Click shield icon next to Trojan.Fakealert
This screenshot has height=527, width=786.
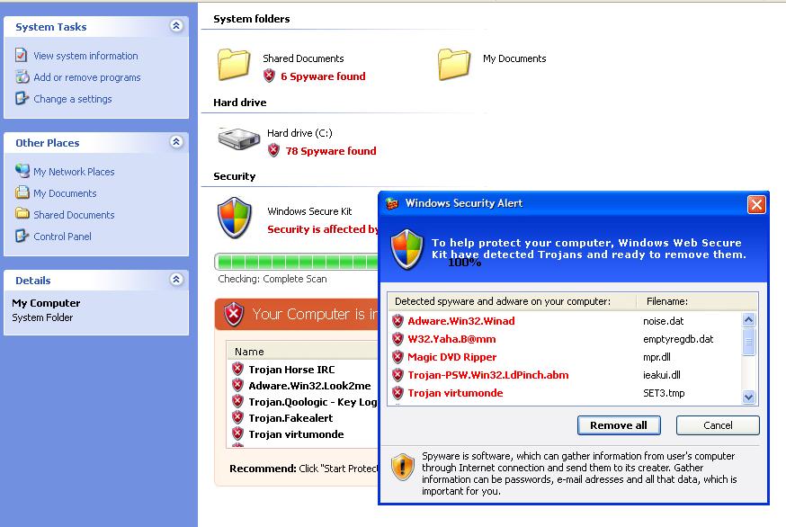point(237,417)
